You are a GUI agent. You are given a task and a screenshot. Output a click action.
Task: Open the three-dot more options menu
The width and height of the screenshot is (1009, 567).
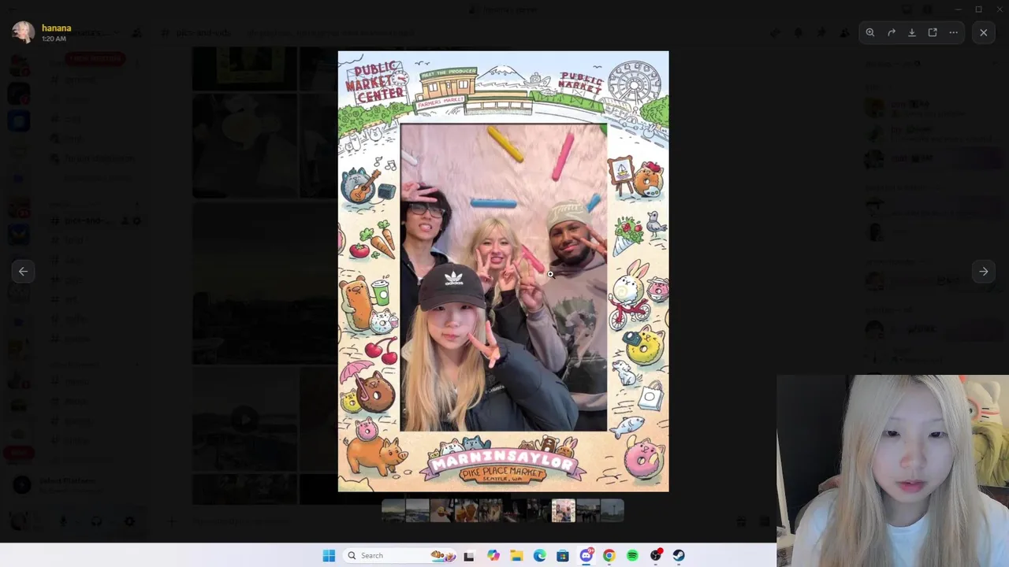(953, 32)
